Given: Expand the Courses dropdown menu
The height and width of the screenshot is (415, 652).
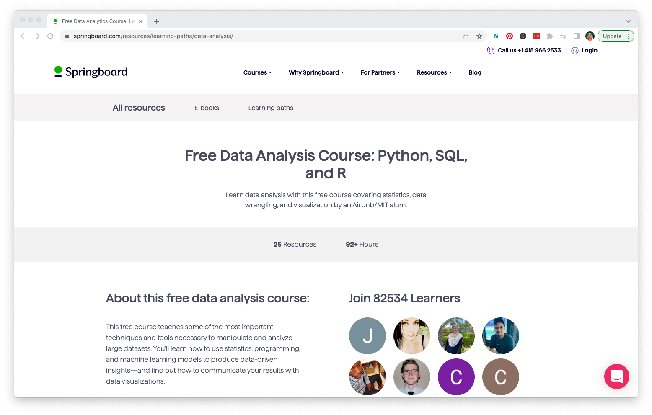Looking at the screenshot, I should (257, 72).
